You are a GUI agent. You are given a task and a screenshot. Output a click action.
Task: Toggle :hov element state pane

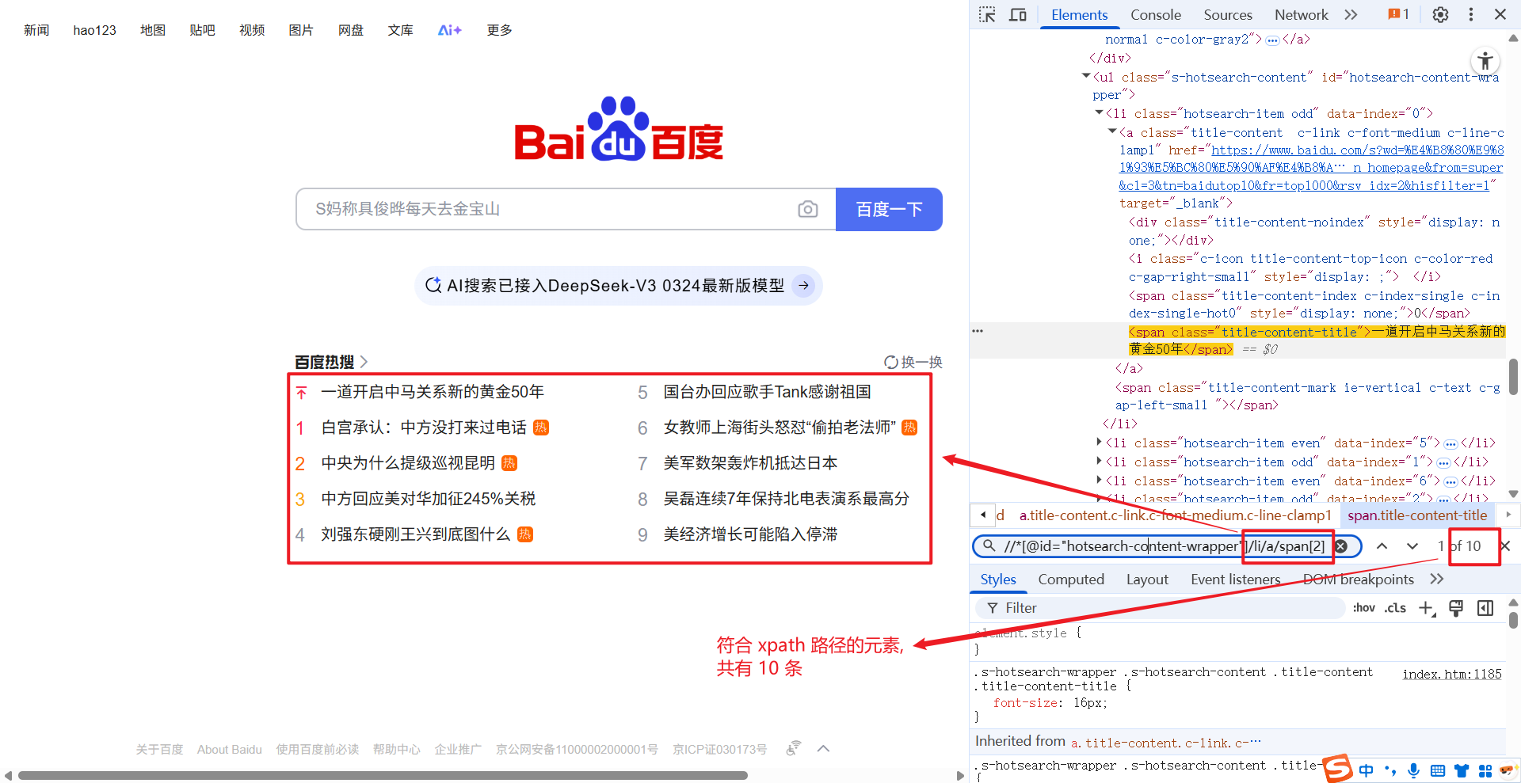1364,608
